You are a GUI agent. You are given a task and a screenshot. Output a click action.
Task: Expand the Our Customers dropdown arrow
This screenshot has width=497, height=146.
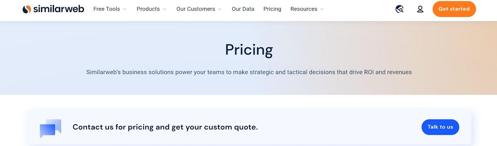pos(220,9)
